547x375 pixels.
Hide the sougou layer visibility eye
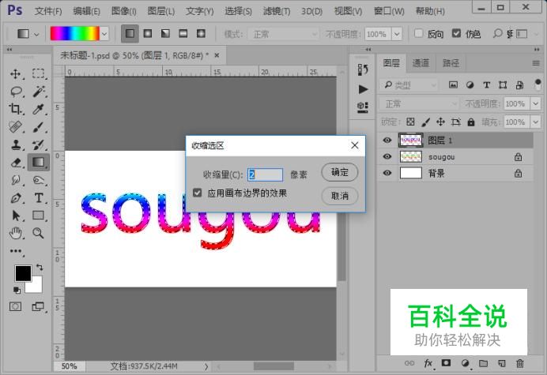387,157
